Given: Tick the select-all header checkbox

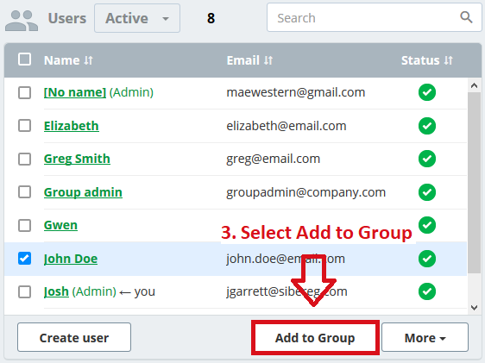Looking at the screenshot, I should (24, 59).
